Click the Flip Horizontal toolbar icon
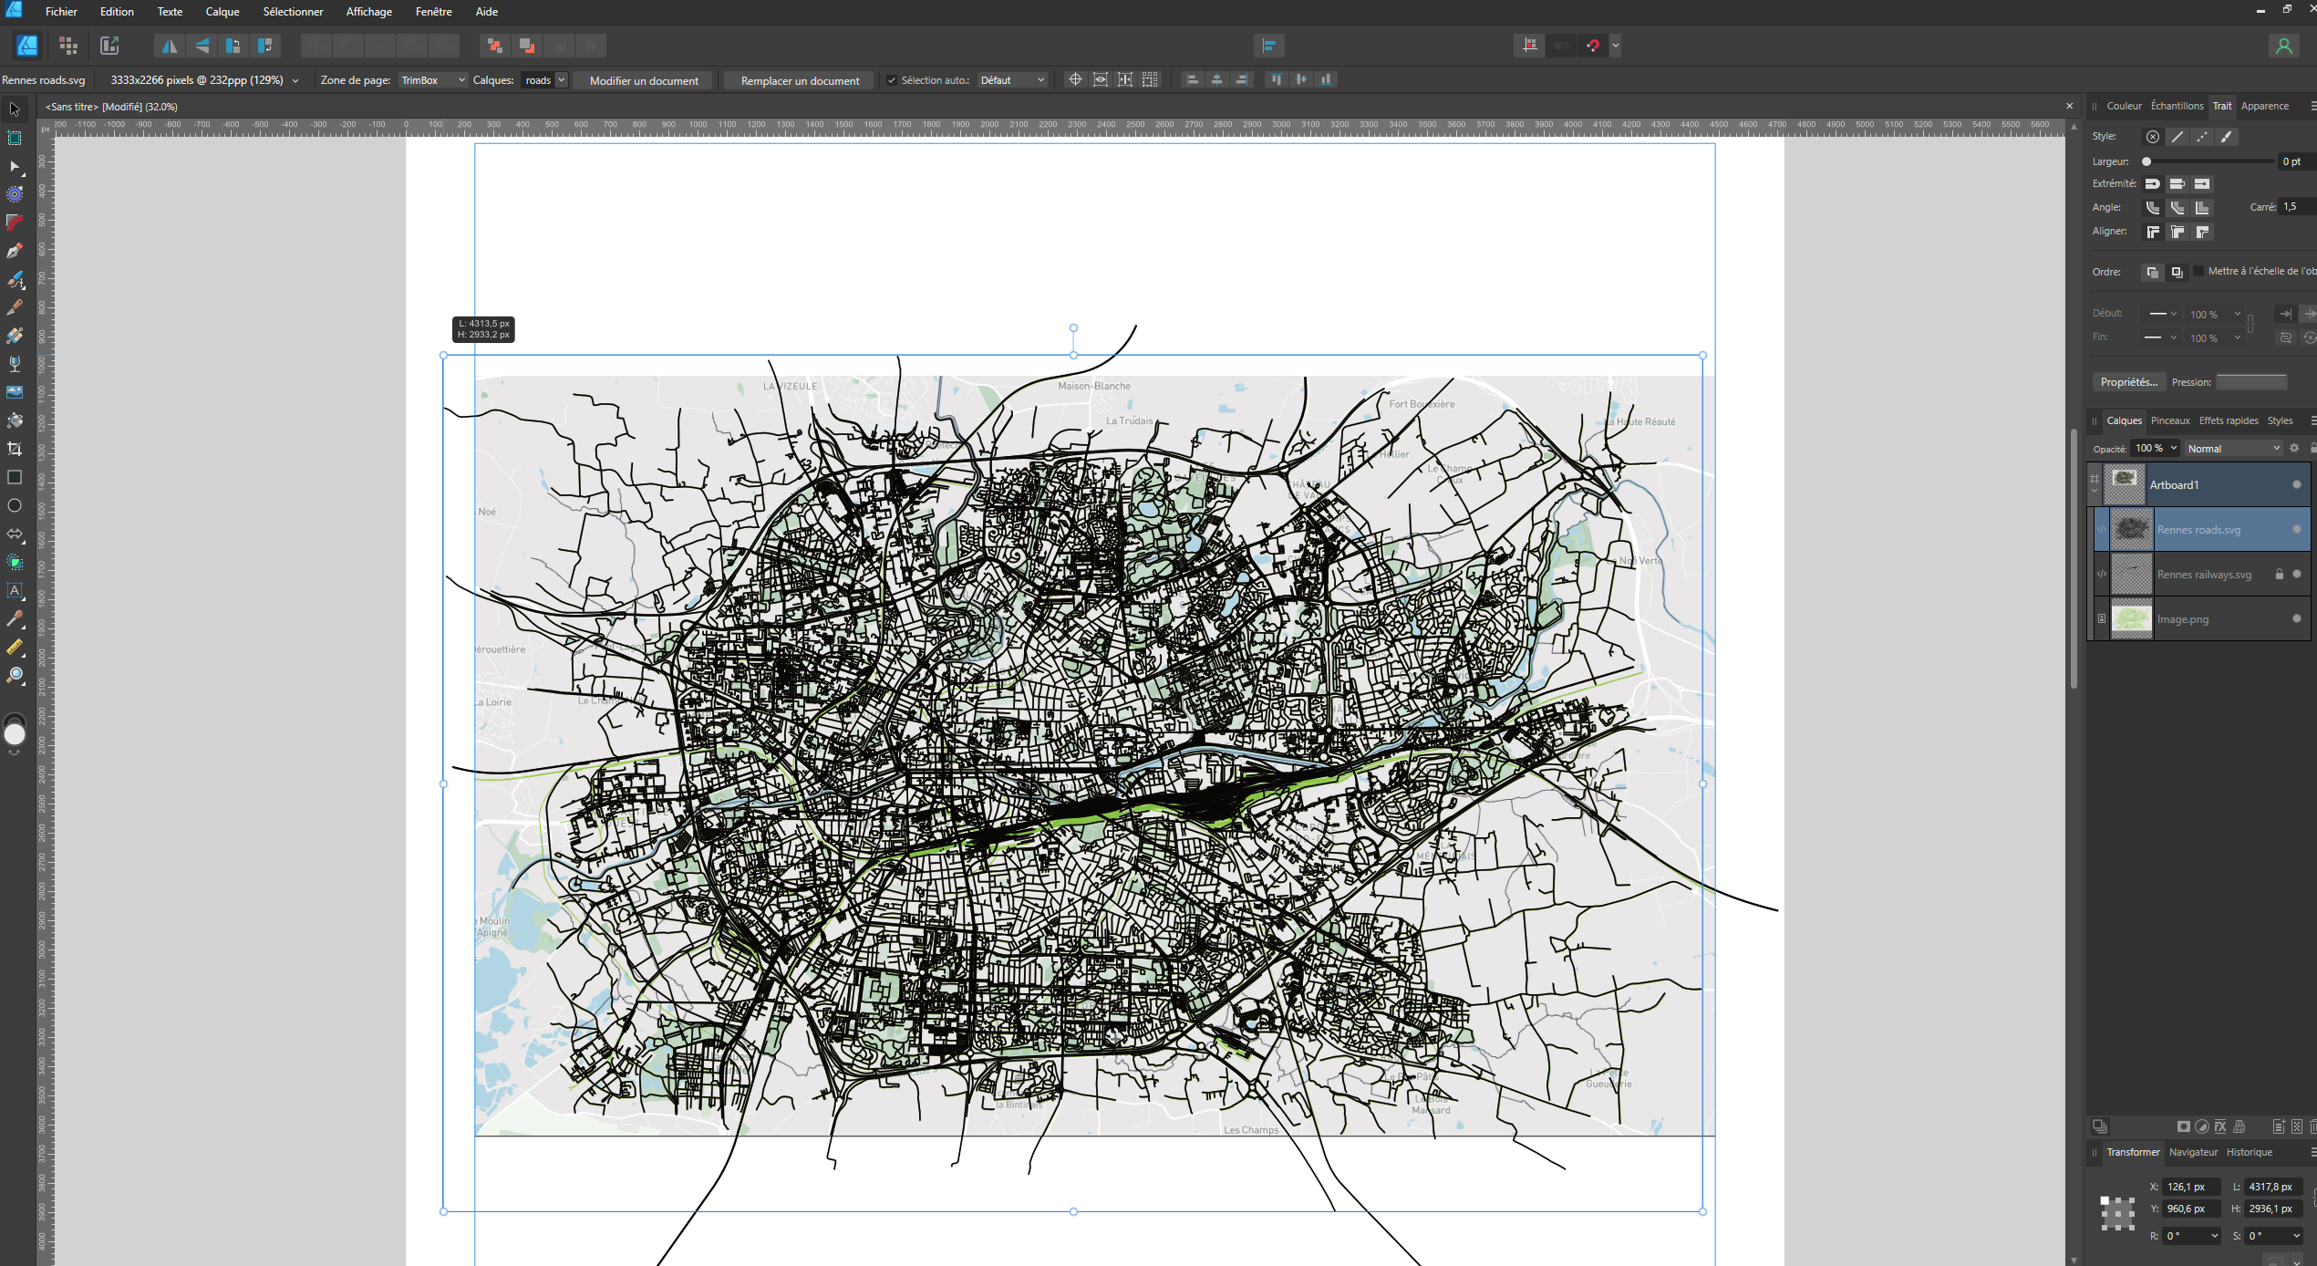This screenshot has height=1266, width=2317. tap(170, 46)
